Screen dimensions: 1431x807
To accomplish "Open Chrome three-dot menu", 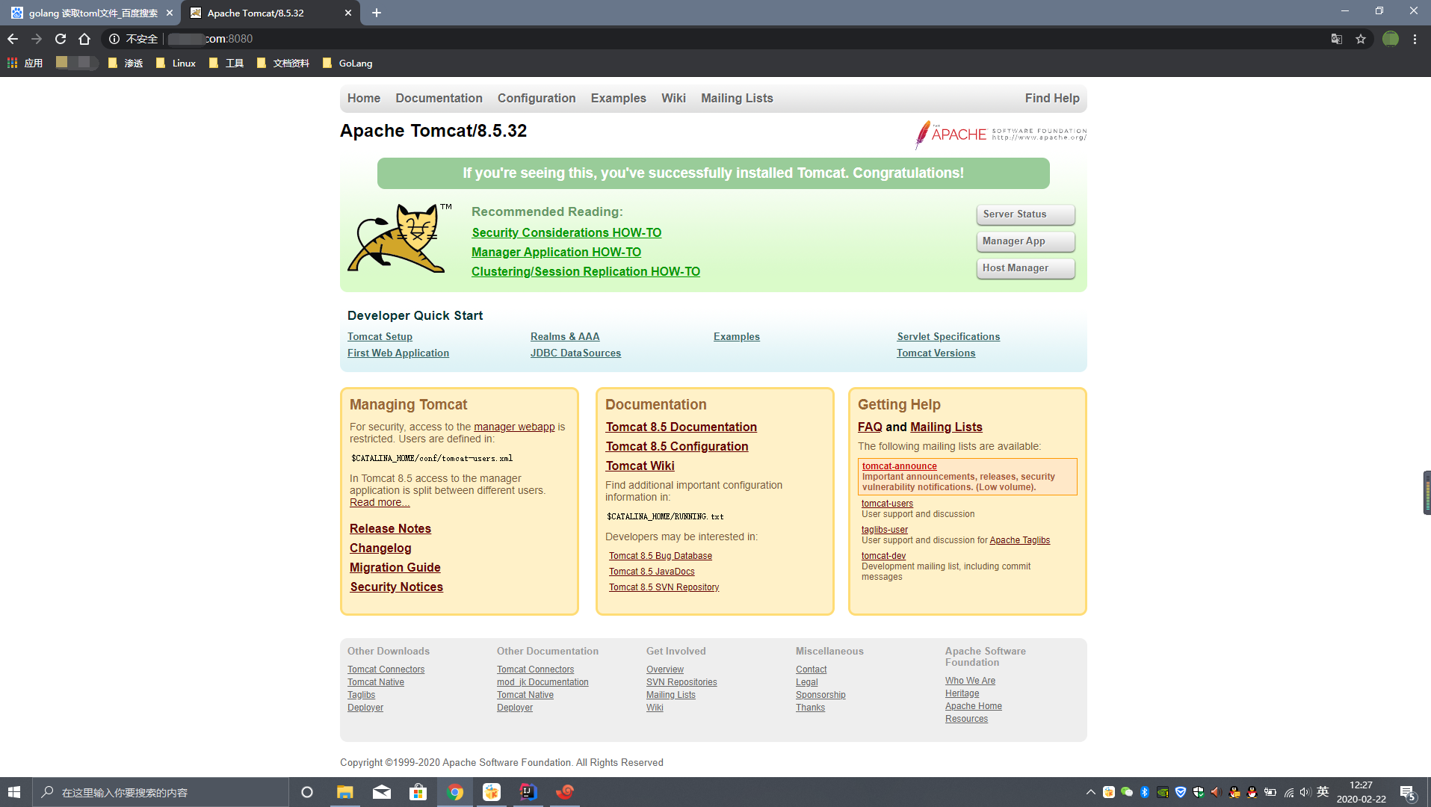I will [1415, 39].
